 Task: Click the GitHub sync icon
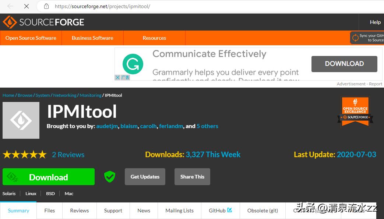tap(355, 38)
